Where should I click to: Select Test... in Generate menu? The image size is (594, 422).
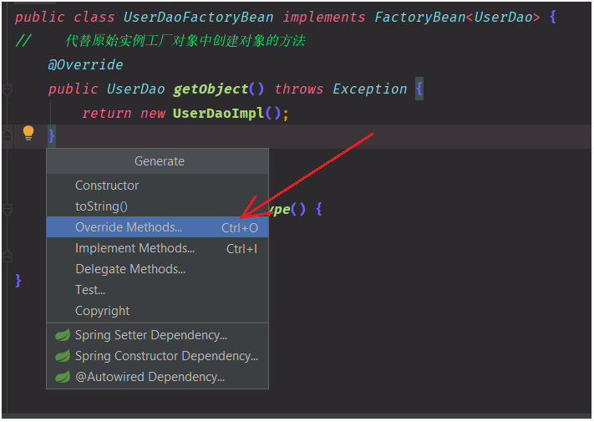157,290
